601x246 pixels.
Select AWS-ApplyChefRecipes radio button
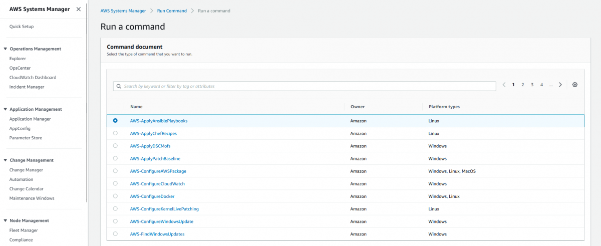click(x=115, y=133)
